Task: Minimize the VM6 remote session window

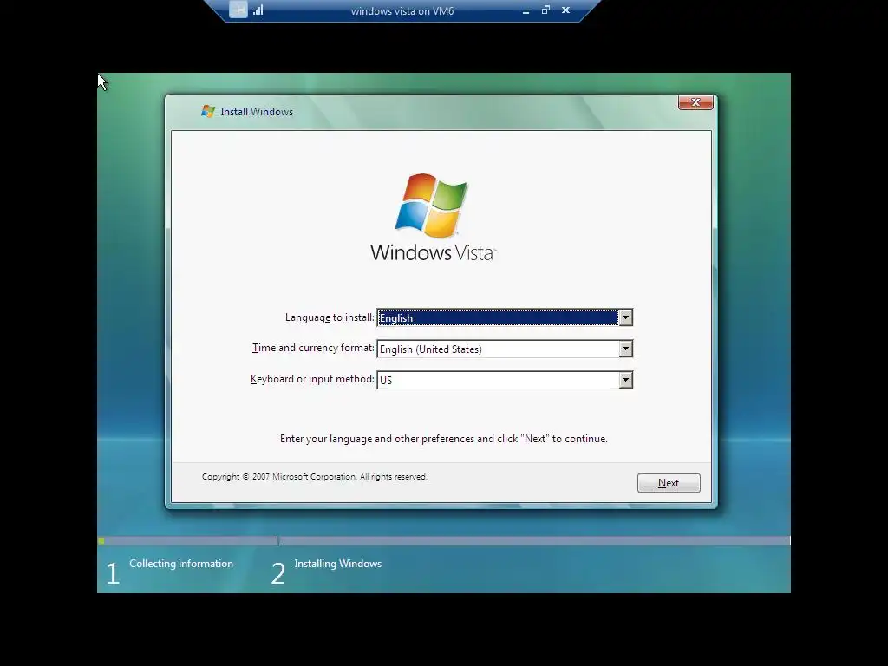Action: [x=526, y=10]
